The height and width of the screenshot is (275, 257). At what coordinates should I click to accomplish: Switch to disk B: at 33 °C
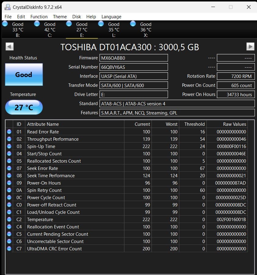click(x=18, y=30)
